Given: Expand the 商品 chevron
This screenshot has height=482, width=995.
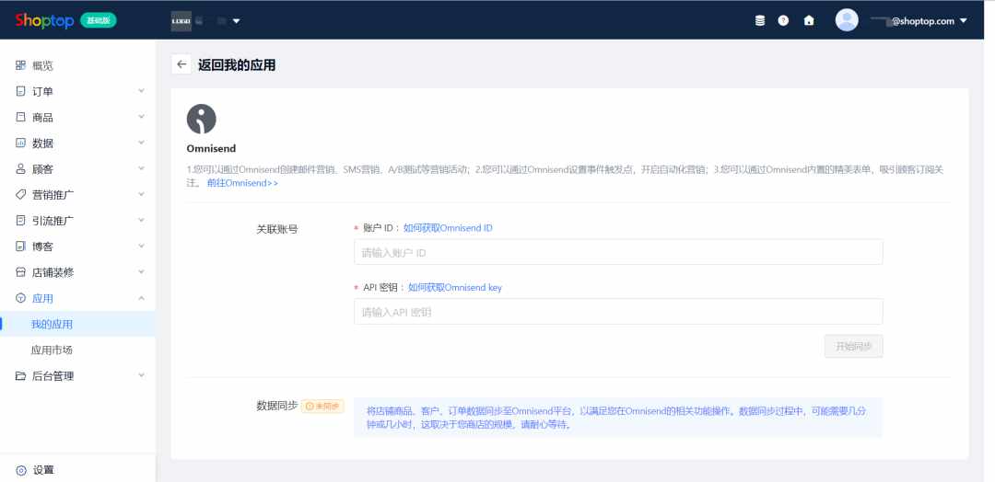Looking at the screenshot, I should click(142, 117).
